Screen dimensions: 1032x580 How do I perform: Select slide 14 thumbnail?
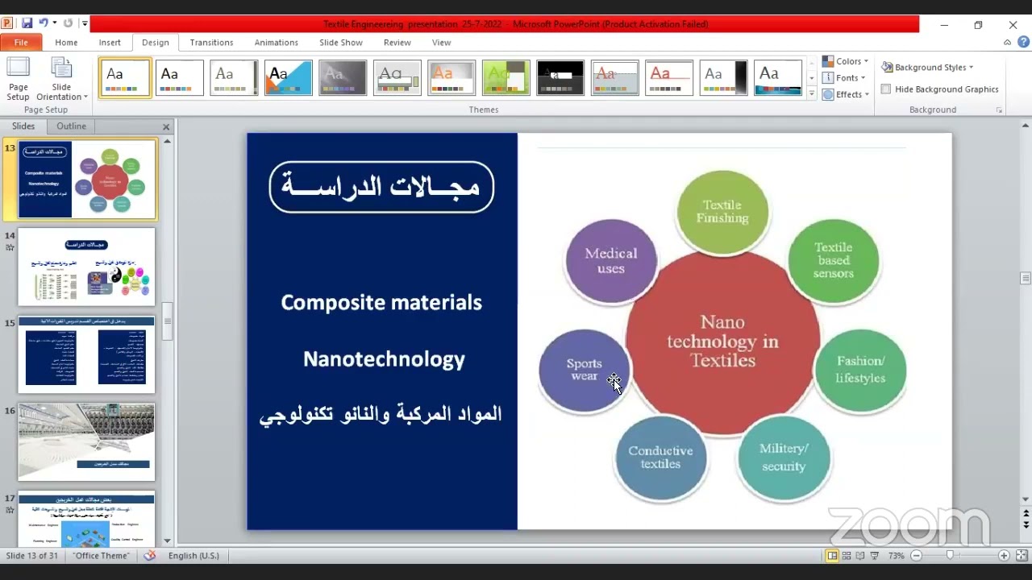[x=86, y=267]
